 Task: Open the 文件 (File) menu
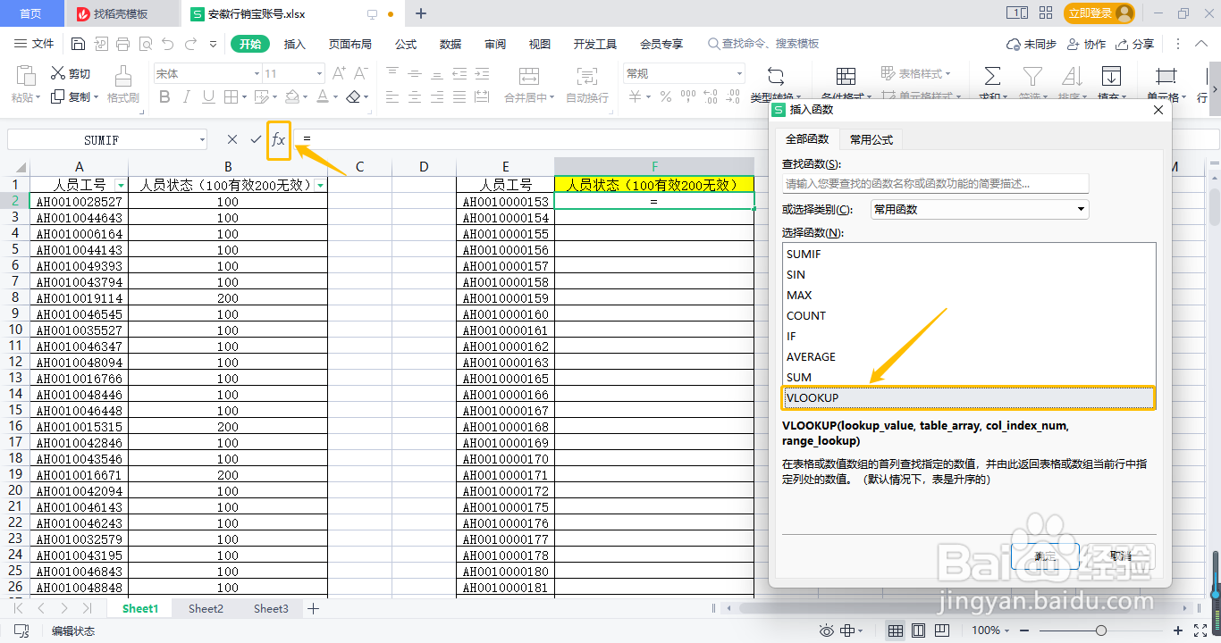(35, 44)
